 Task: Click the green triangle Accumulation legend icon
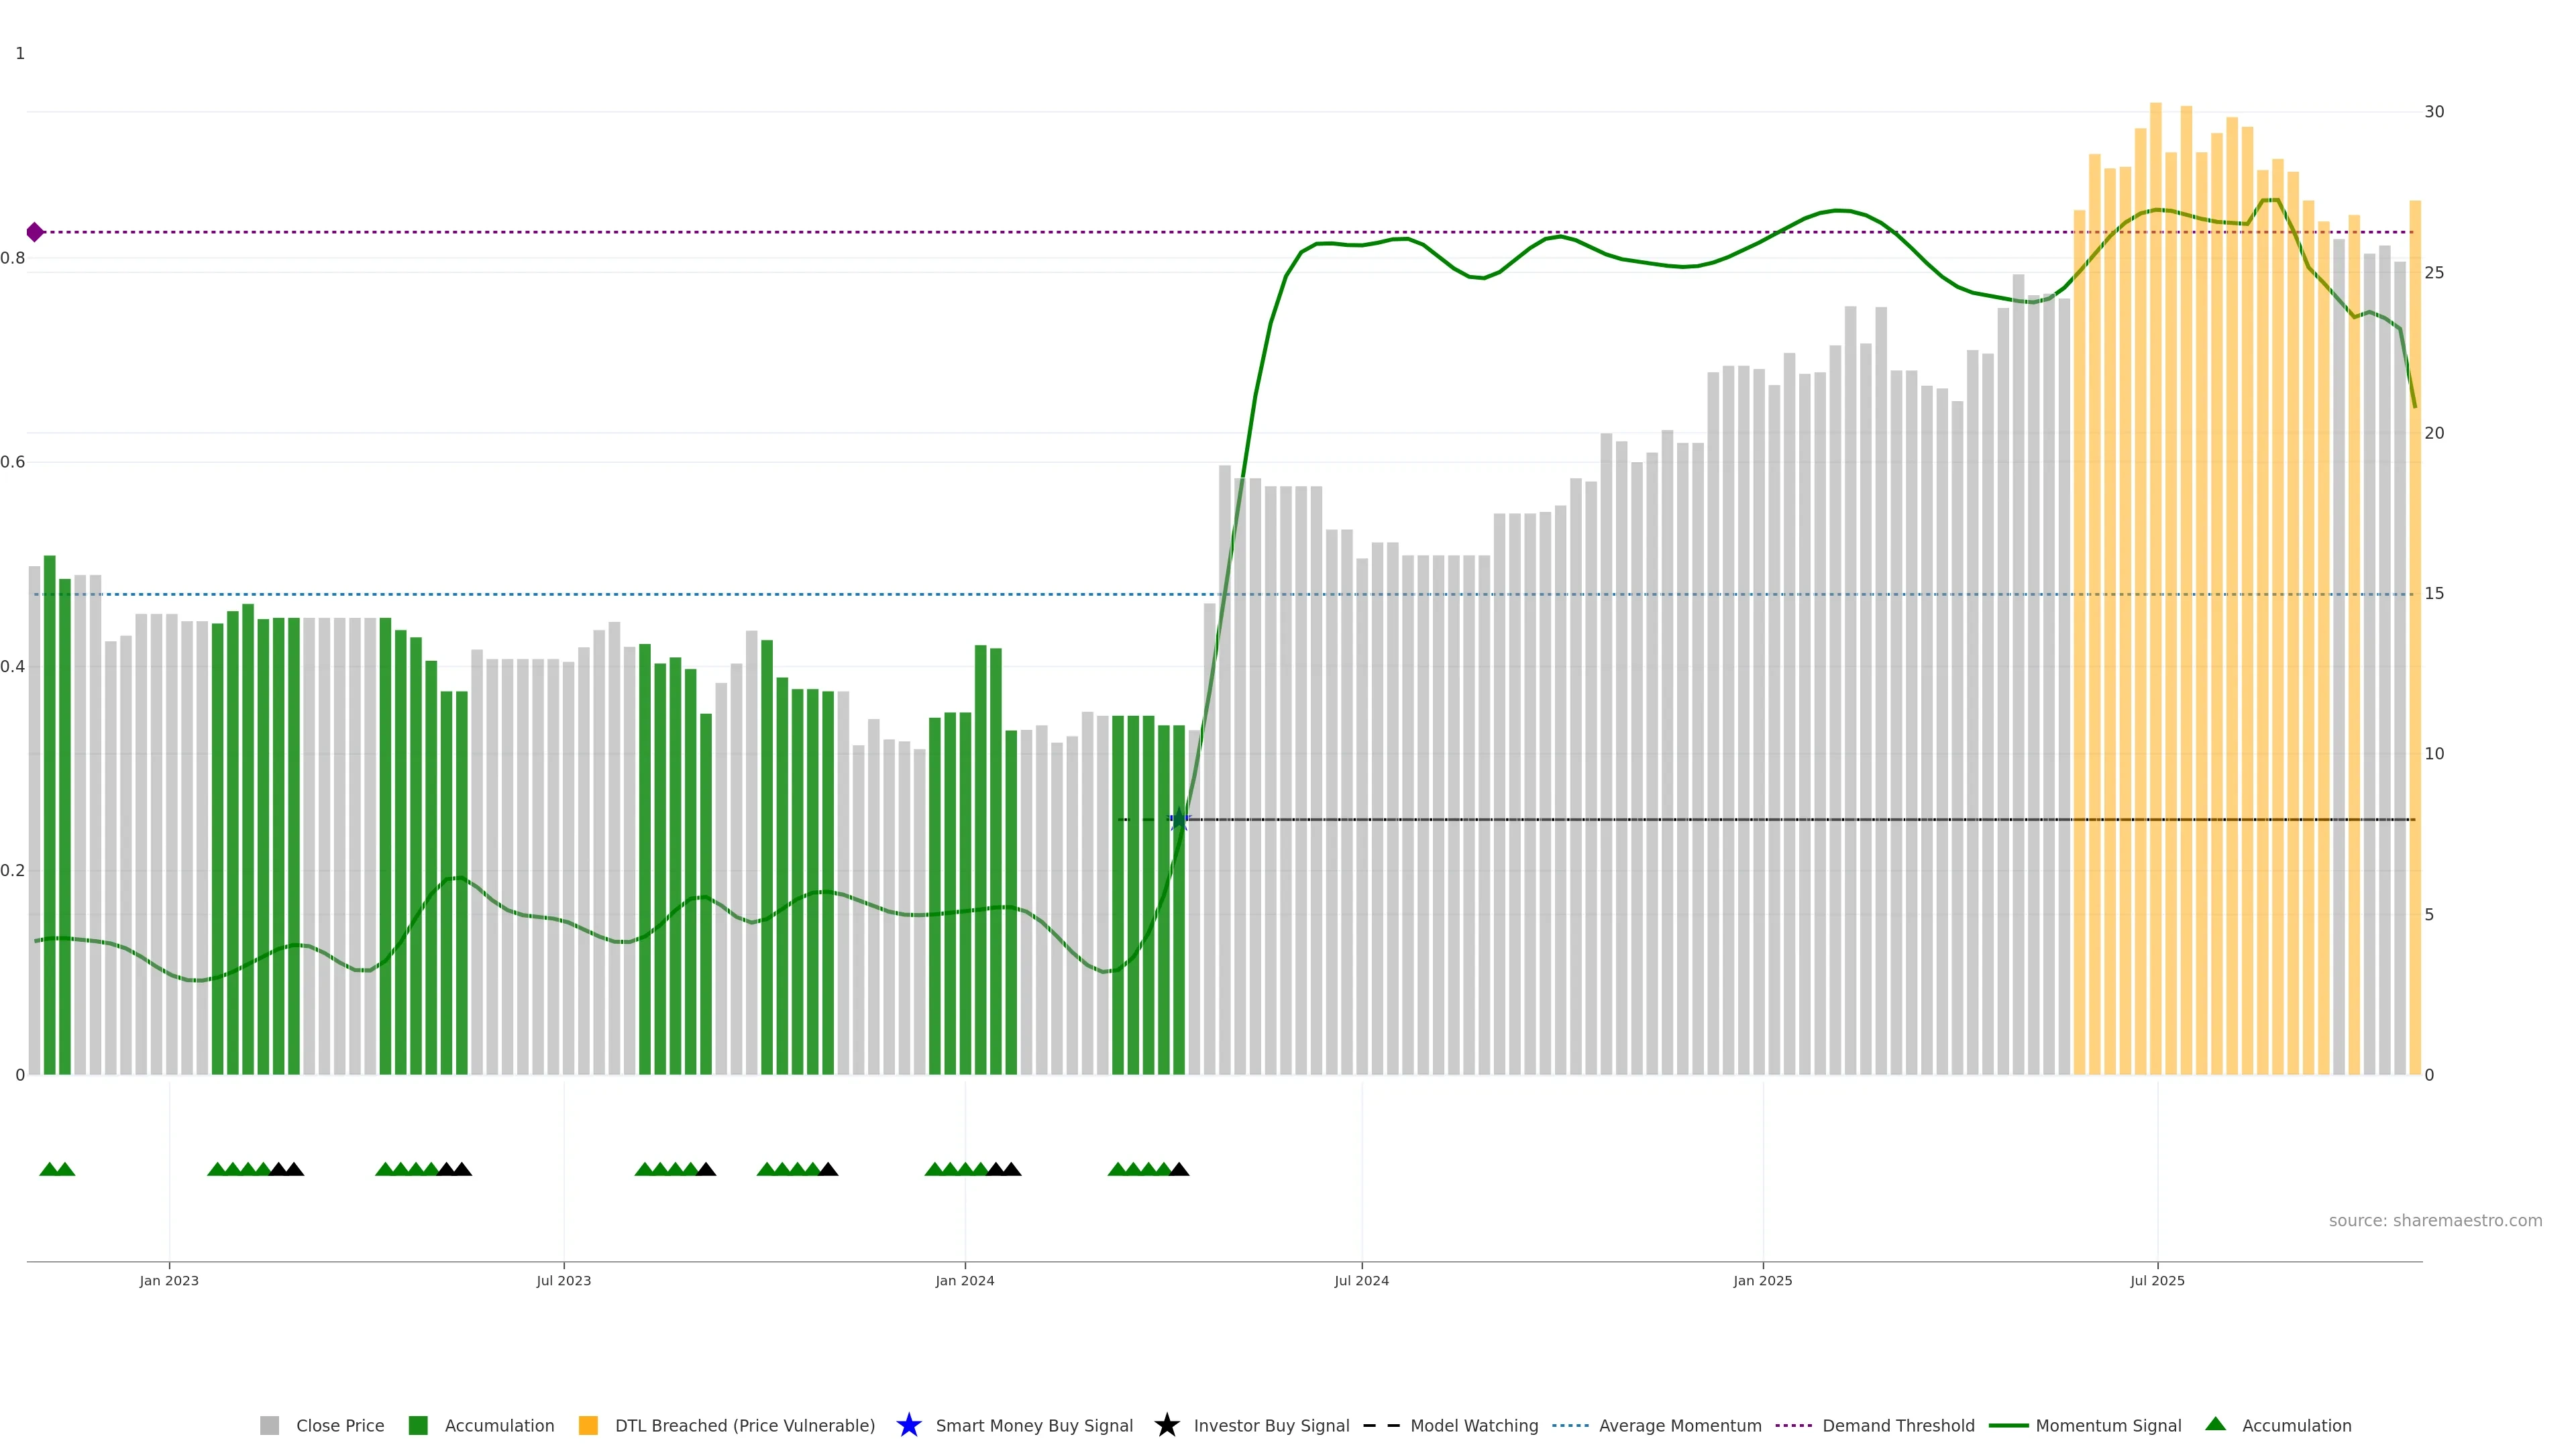pos(2215,1424)
